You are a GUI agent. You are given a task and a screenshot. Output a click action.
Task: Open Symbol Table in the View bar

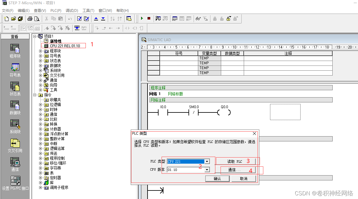point(15,70)
